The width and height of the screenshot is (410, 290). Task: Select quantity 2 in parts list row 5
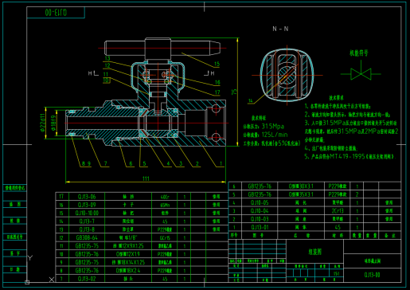tap(357, 194)
